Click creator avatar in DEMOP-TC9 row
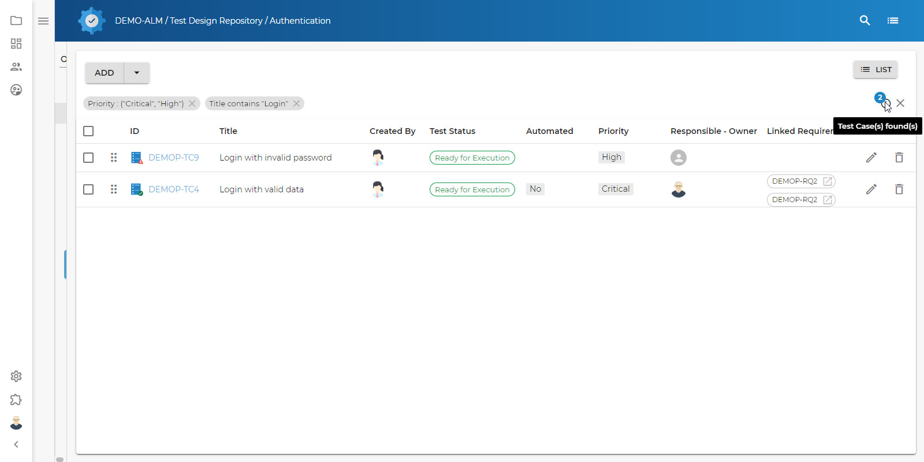Screen dimensions: 924x462 (x=378, y=158)
